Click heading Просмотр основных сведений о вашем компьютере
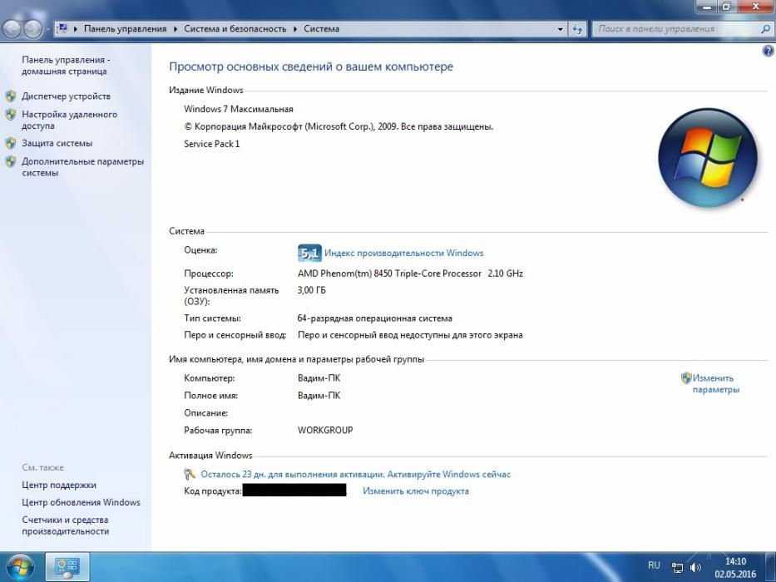Image resolution: width=776 pixels, height=582 pixels. pos(311,67)
